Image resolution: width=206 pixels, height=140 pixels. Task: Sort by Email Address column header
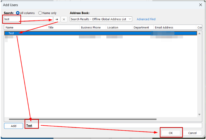[174, 28]
